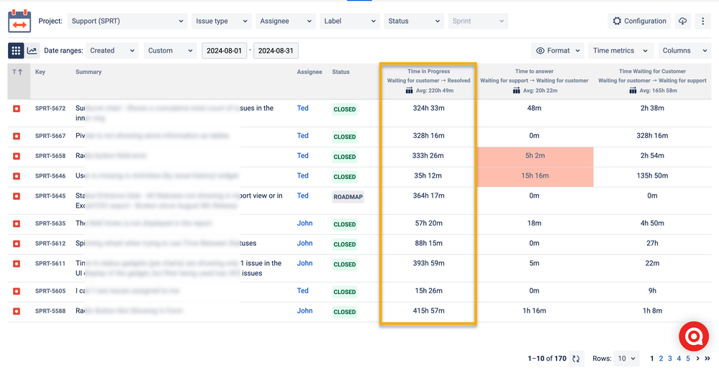Change Rows per page dropdown
This screenshot has height=373, width=719.
click(x=626, y=359)
